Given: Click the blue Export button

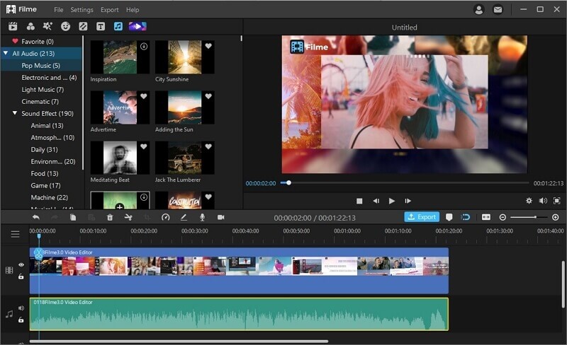Looking at the screenshot, I should pos(422,217).
